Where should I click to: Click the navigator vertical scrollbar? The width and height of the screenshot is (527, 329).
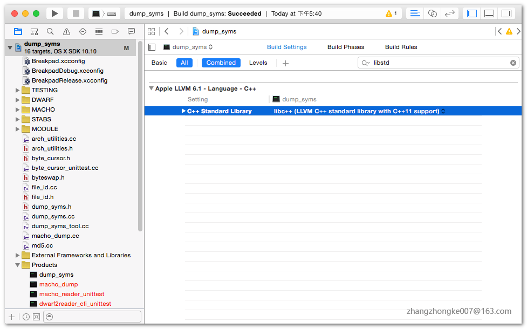coord(140,136)
